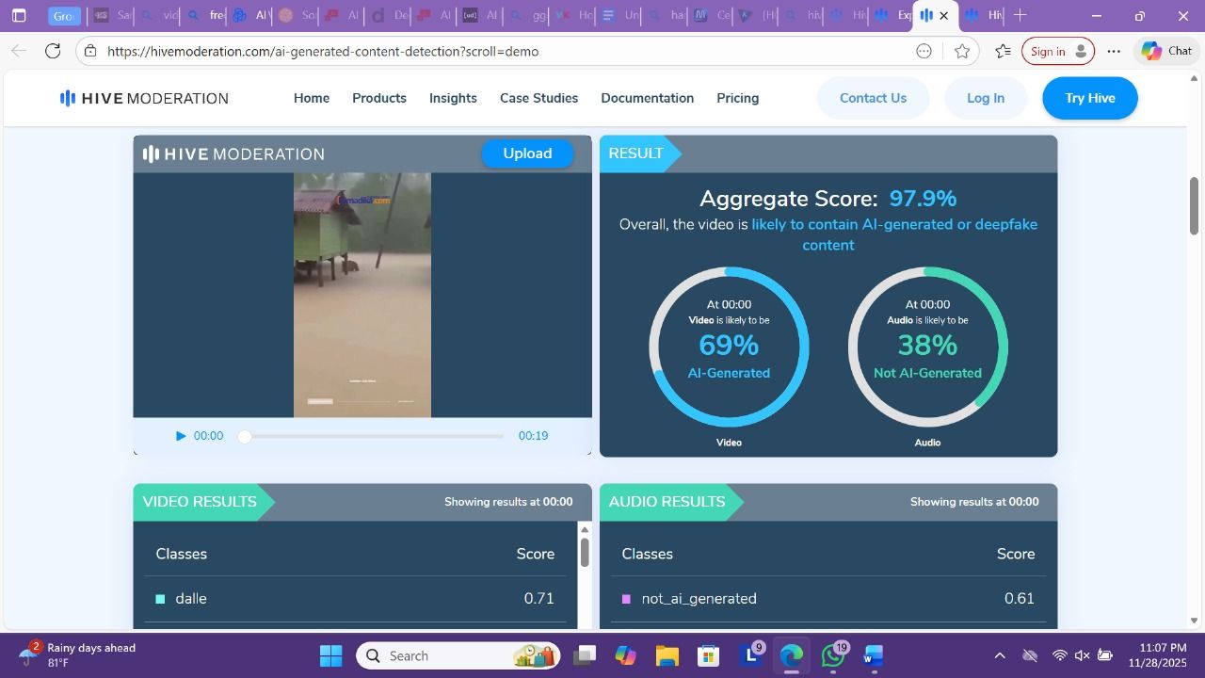The height and width of the screenshot is (678, 1205).
Task: Click the video progress slider handle
Action: 245,436
